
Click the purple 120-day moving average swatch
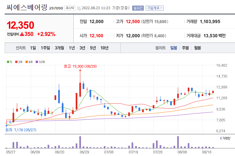(x=37, y=62)
